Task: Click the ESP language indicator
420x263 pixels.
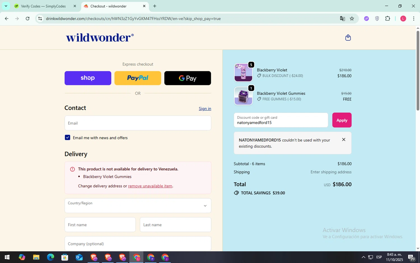Action: tap(379, 257)
